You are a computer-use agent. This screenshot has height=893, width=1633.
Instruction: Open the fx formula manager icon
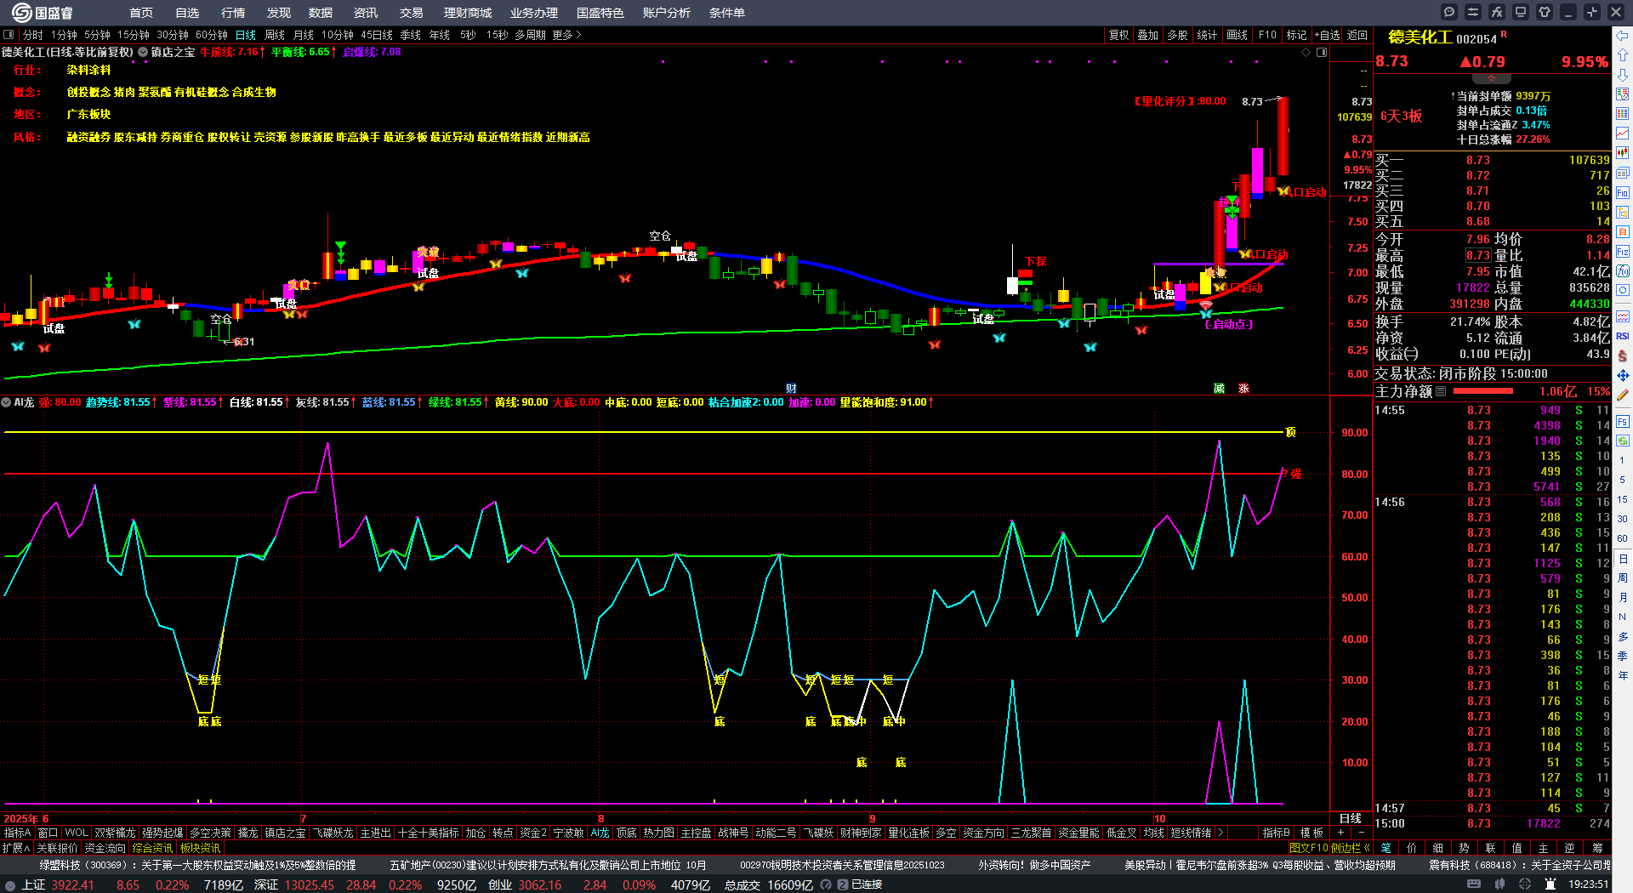point(1497,12)
